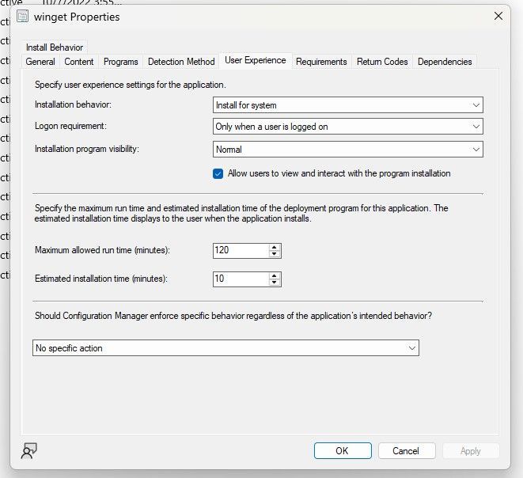Click the Cancel button
This screenshot has height=478, width=523.
(407, 450)
